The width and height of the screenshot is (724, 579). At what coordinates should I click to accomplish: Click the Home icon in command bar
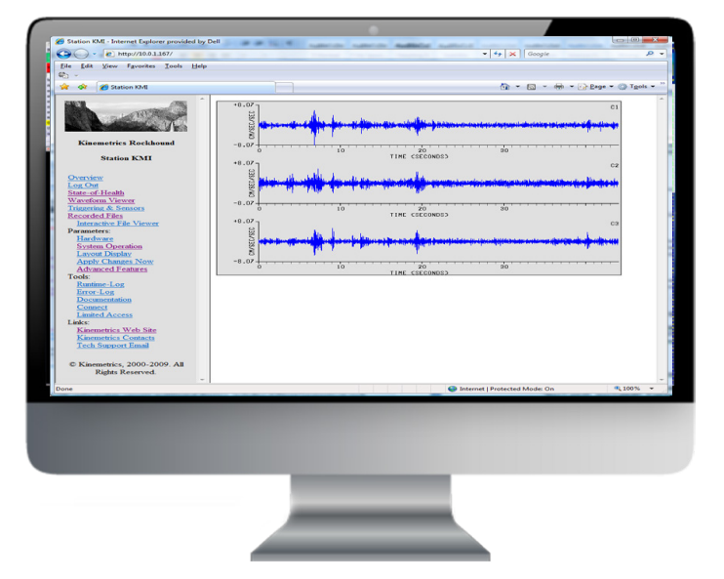504,87
